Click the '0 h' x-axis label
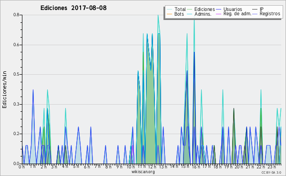The height and width of the screenshot is (176, 286). 22,166
